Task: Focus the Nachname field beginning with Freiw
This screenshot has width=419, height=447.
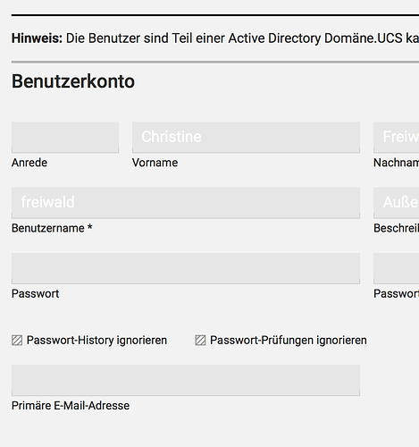Action: 397,138
